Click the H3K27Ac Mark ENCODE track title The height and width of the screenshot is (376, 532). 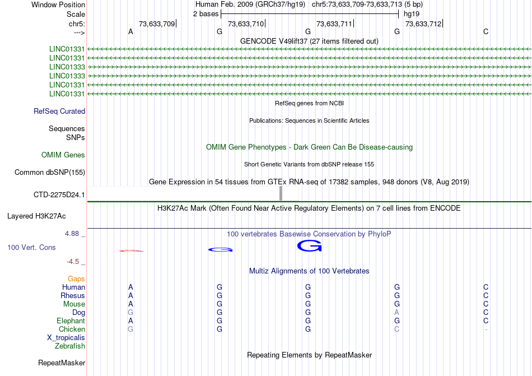tap(309, 208)
